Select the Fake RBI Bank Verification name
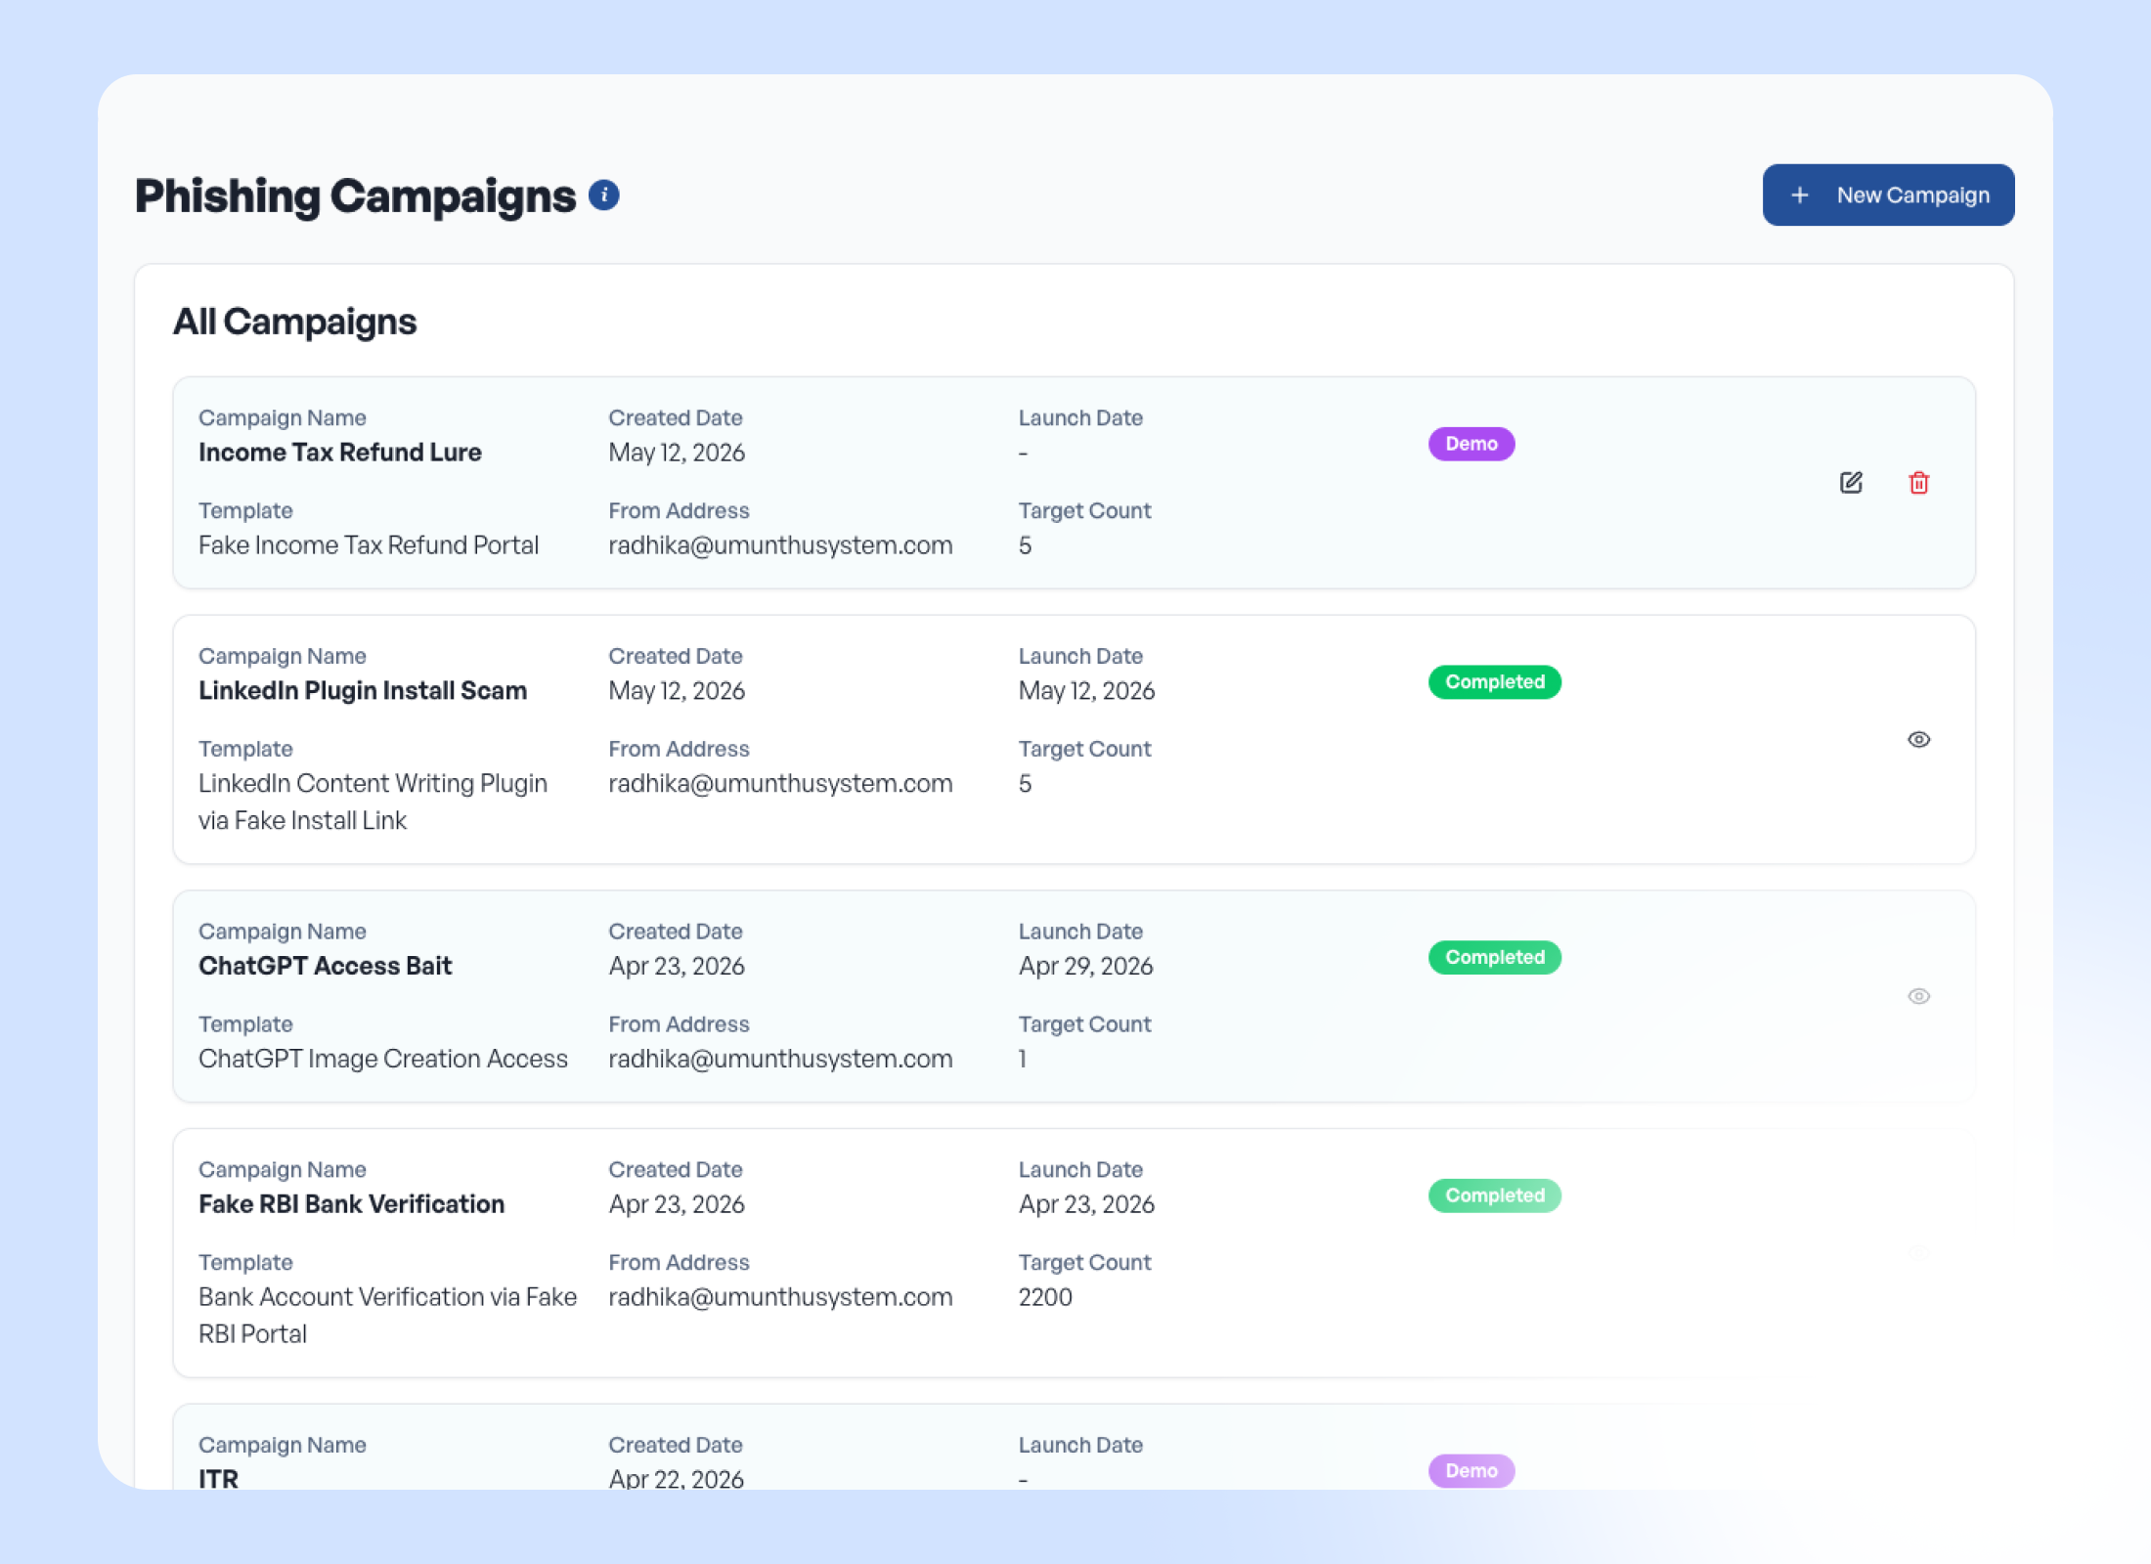This screenshot has height=1564, width=2151. tap(352, 1204)
